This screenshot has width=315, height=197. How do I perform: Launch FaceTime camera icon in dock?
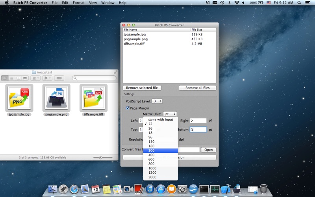[128, 189]
